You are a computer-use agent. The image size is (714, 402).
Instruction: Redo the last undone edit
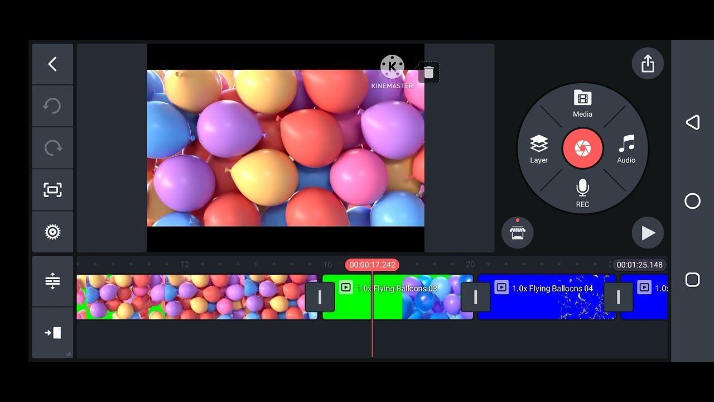pos(52,148)
